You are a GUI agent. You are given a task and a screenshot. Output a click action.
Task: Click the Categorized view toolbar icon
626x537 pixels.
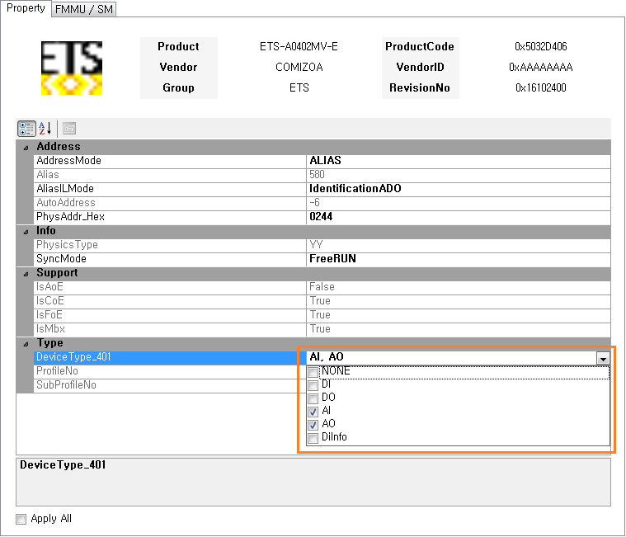pos(26,129)
